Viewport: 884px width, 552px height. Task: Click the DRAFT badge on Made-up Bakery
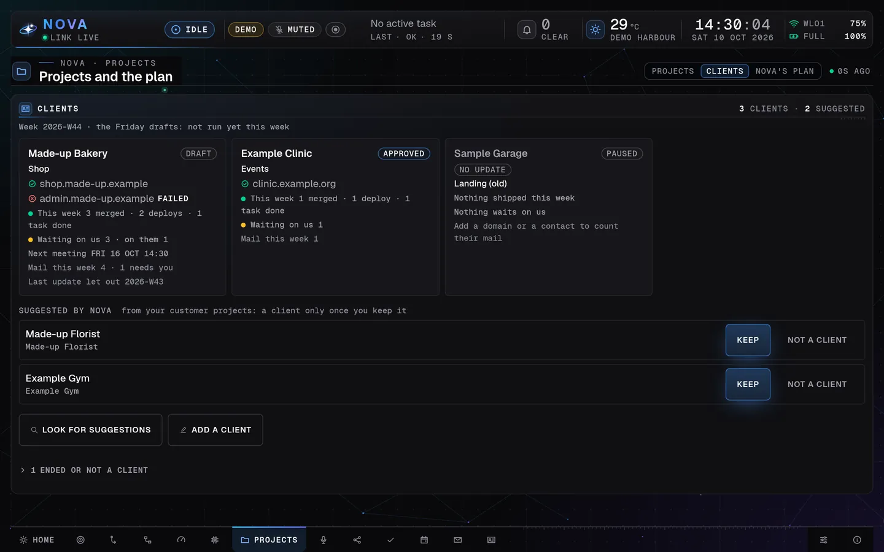(x=198, y=153)
